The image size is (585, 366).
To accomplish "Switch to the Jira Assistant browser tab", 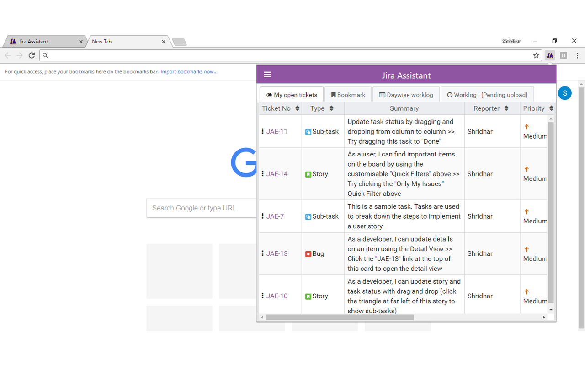I will point(45,42).
